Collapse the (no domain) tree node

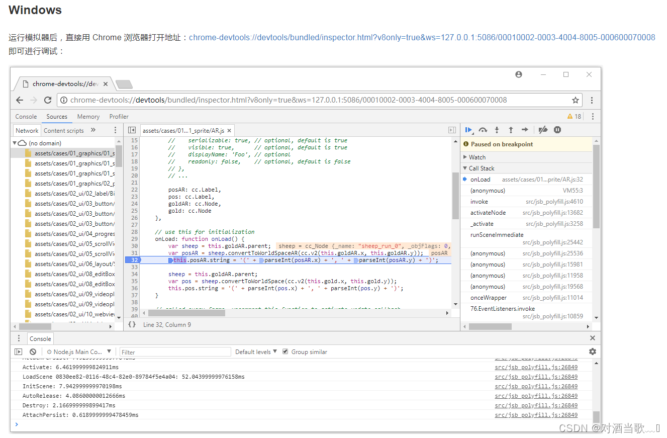(15, 143)
